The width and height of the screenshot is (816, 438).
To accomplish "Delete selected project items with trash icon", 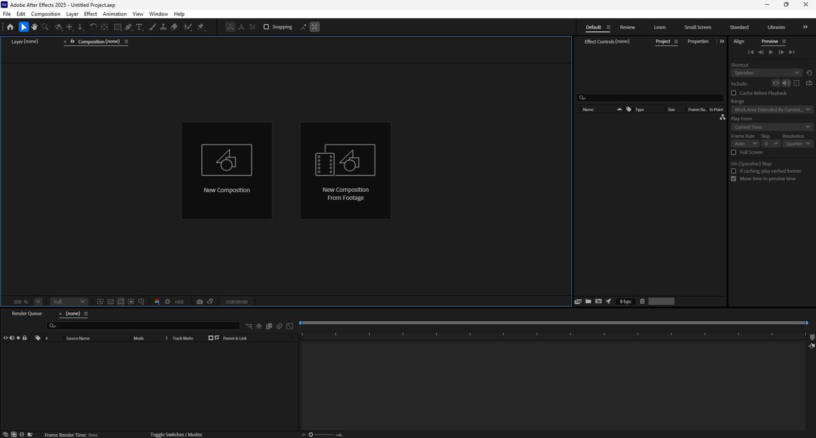I will click(643, 301).
